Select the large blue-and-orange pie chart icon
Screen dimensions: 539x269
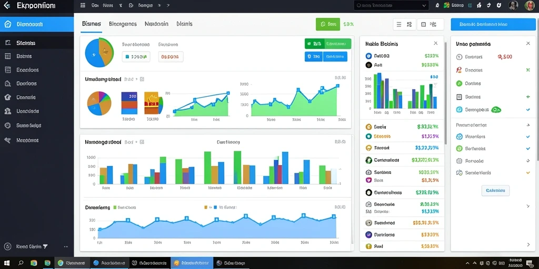[99, 53]
